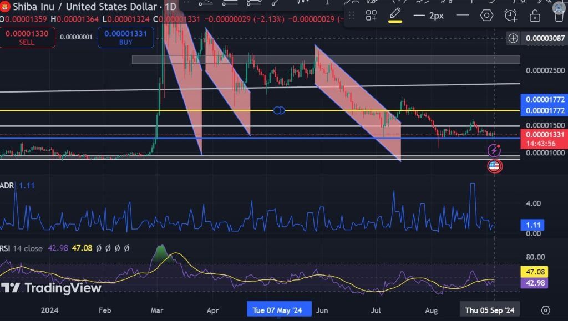
Task: Click the BUY 0.00001331 button
Action: pyautogui.click(x=125, y=37)
